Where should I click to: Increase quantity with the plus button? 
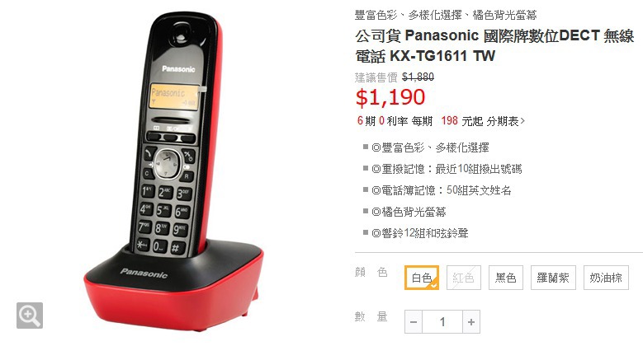coord(471,322)
